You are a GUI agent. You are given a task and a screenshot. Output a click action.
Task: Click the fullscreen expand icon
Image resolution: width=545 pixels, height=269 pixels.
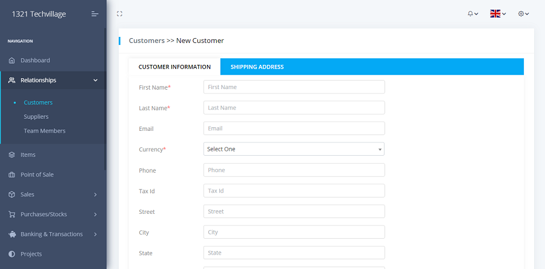(x=119, y=14)
